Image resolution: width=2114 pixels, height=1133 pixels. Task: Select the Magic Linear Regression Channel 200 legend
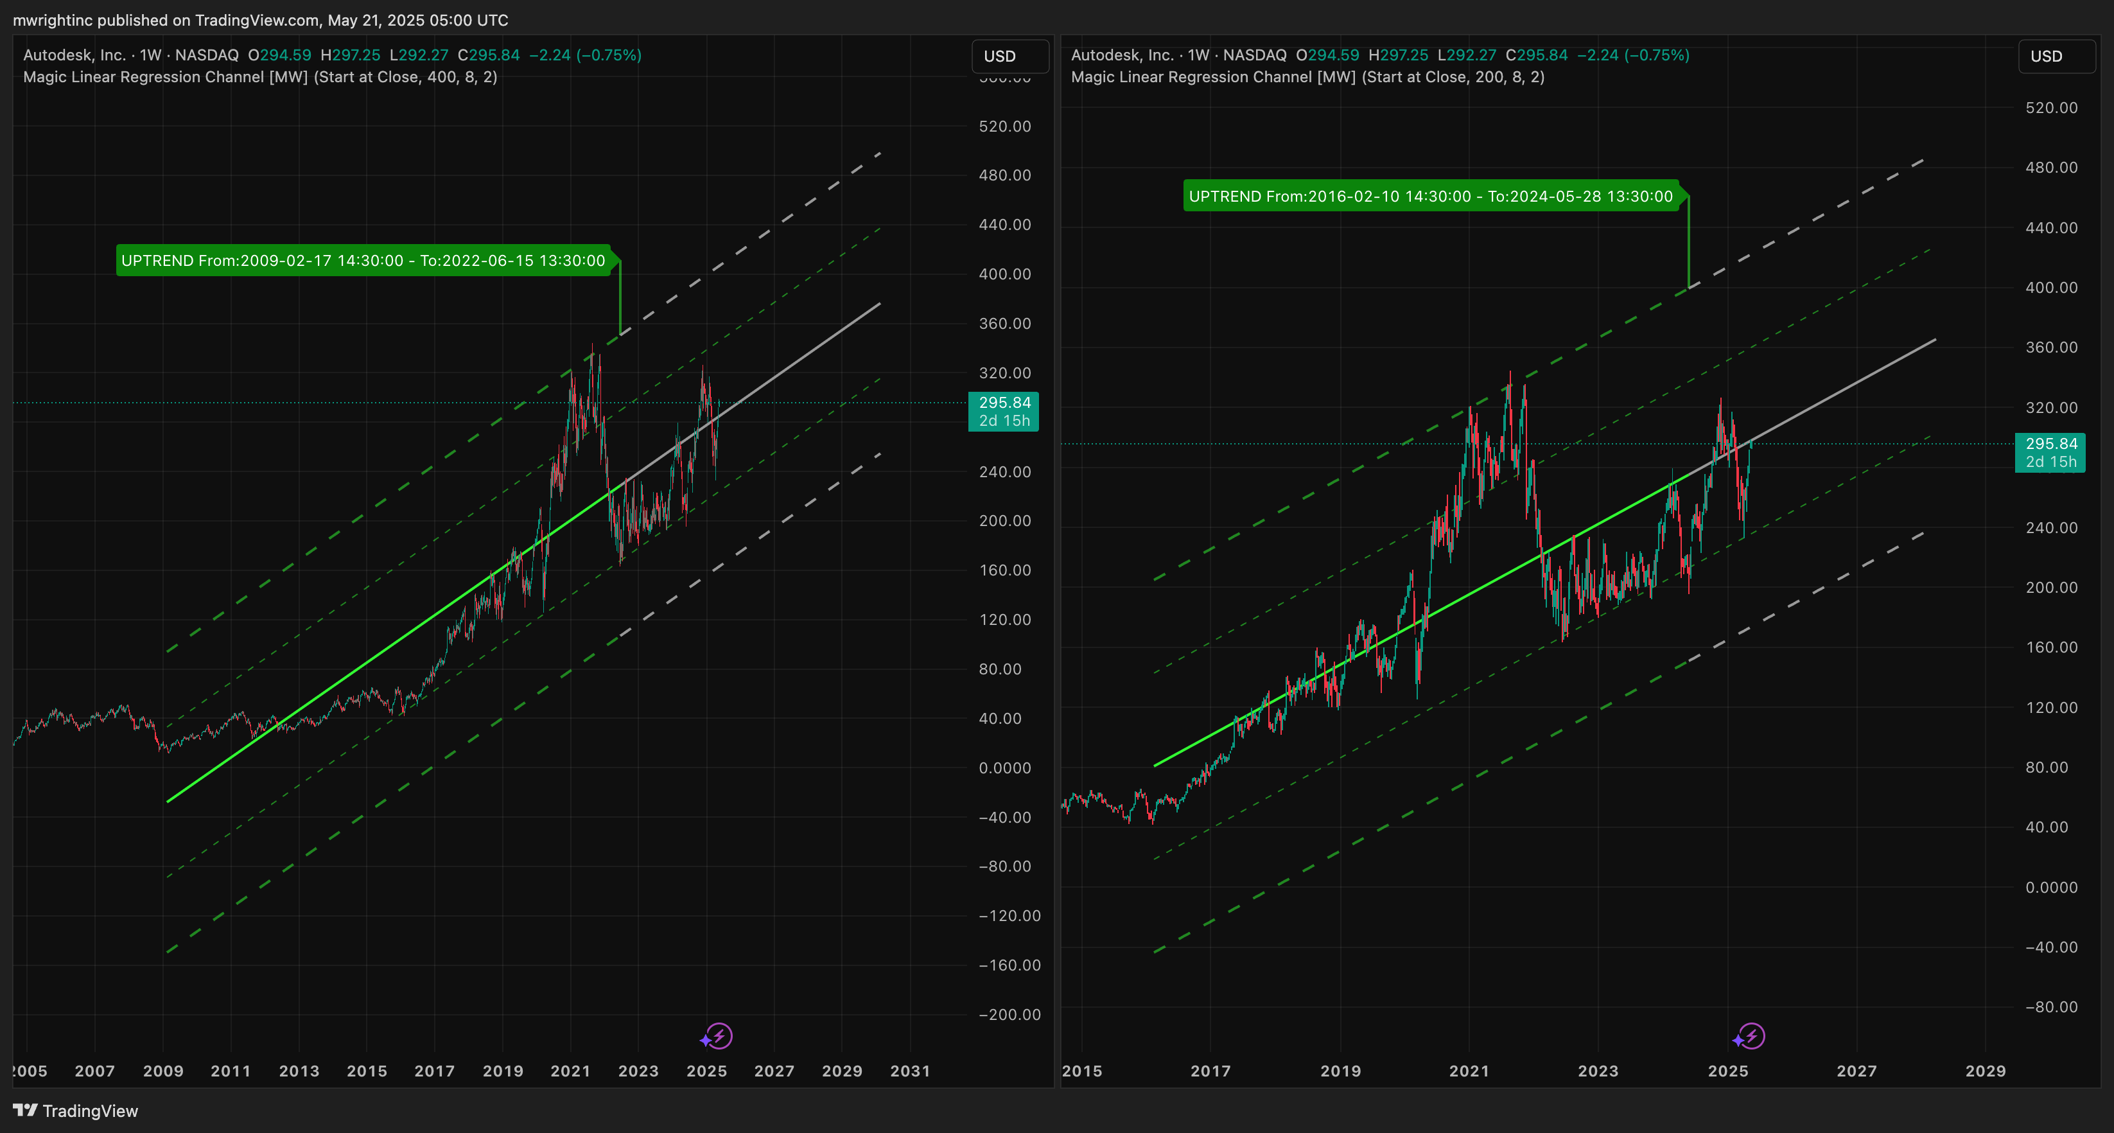1307,77
